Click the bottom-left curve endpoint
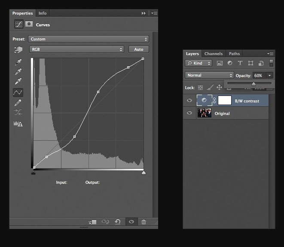 [34, 167]
